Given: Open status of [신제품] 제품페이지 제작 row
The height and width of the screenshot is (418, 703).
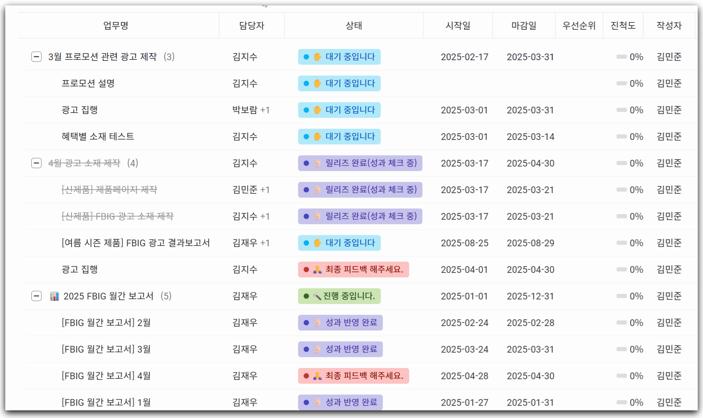Looking at the screenshot, I should 360,190.
